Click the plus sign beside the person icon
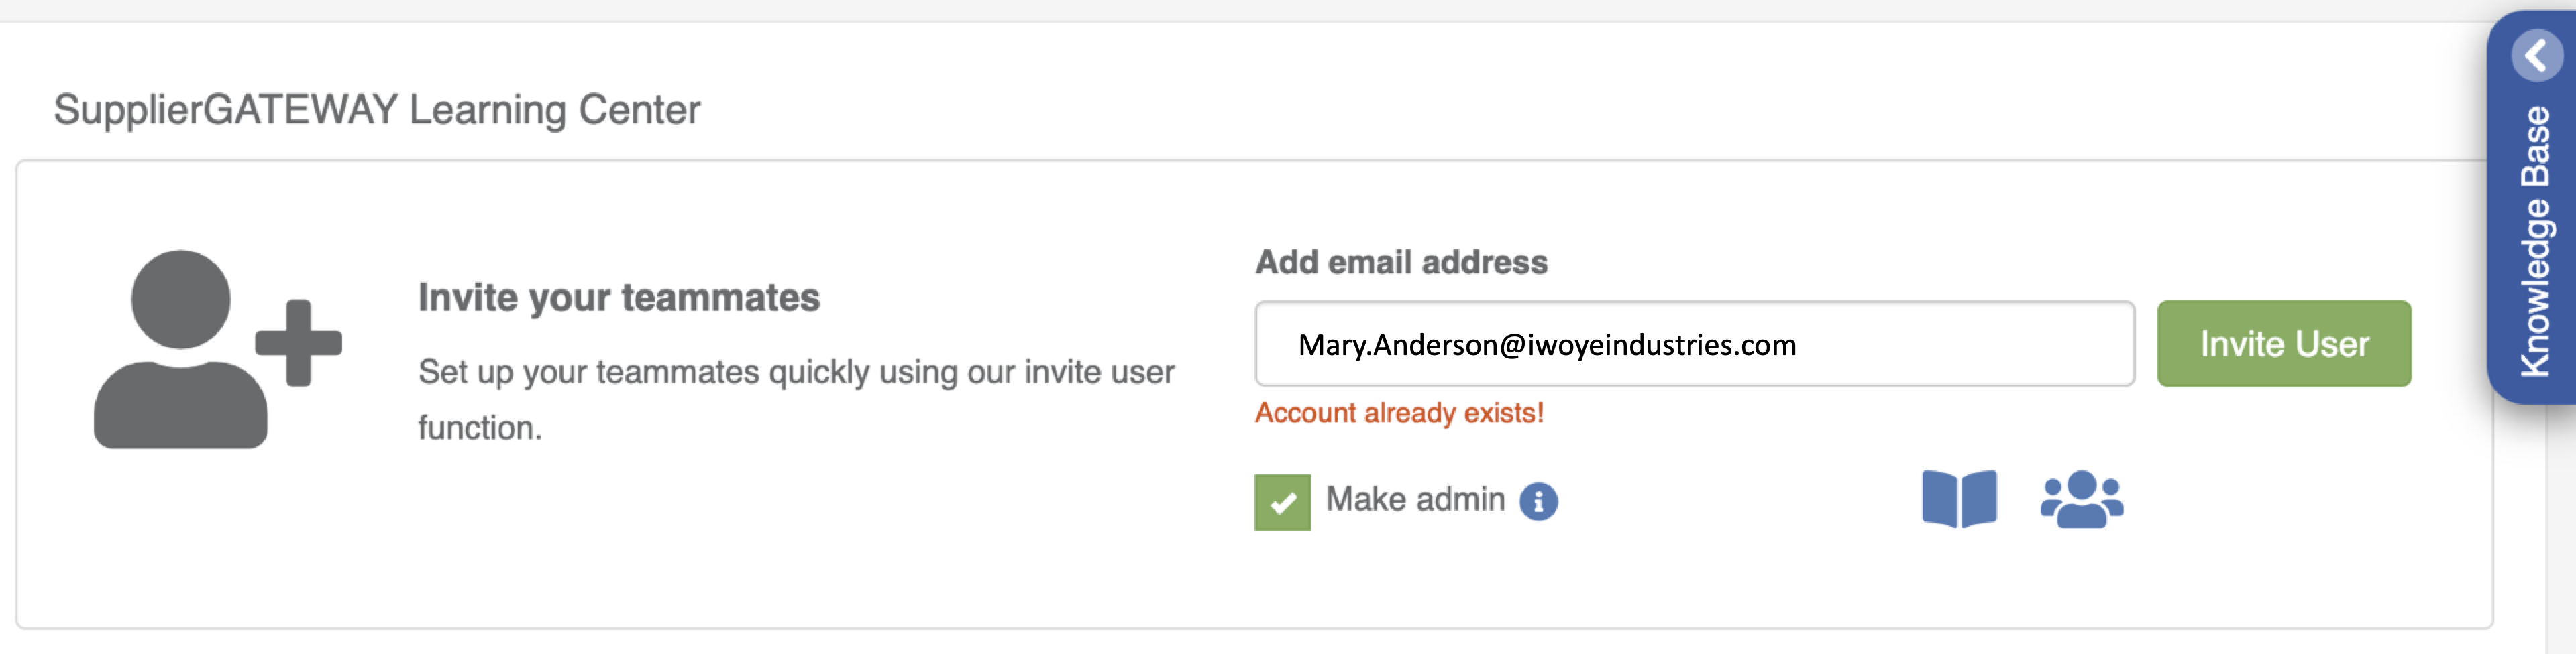This screenshot has width=2576, height=654. click(298, 342)
